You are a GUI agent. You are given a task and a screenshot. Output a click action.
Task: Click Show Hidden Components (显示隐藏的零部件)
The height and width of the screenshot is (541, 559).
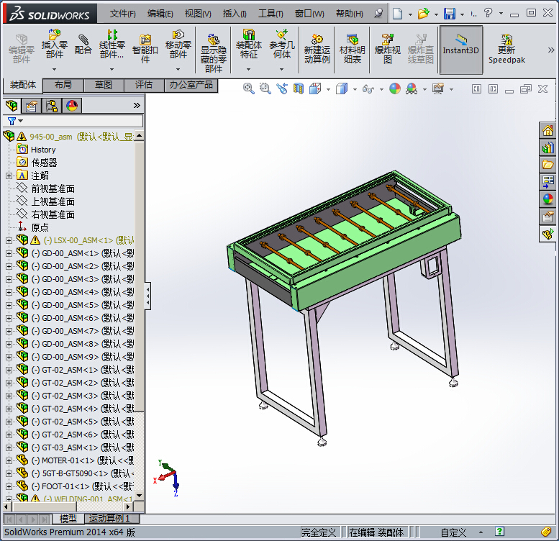click(x=213, y=53)
